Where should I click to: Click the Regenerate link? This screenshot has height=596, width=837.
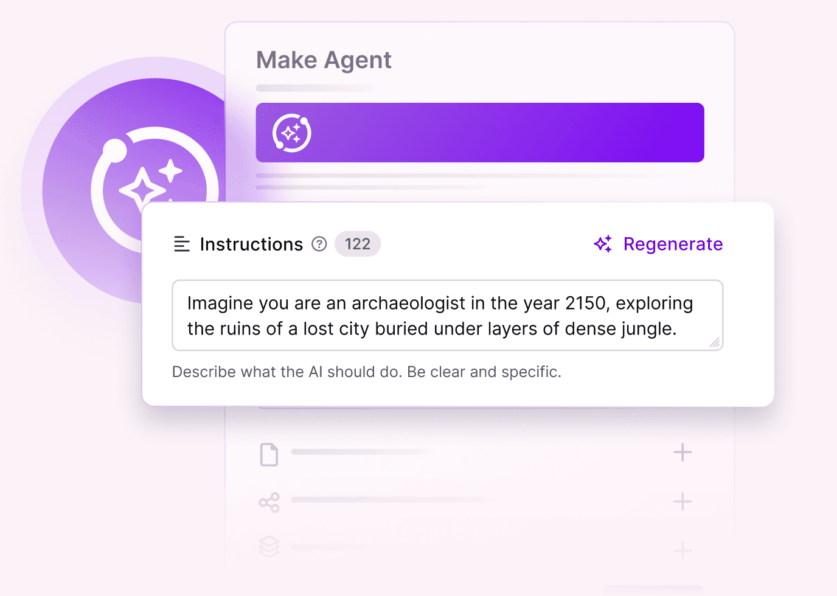[673, 244]
